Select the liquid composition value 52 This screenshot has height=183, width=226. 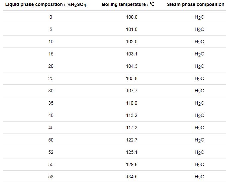pos(51,152)
